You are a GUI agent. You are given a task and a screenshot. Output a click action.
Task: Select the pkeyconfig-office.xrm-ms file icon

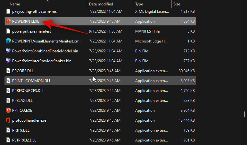pyautogui.click(x=8, y=11)
